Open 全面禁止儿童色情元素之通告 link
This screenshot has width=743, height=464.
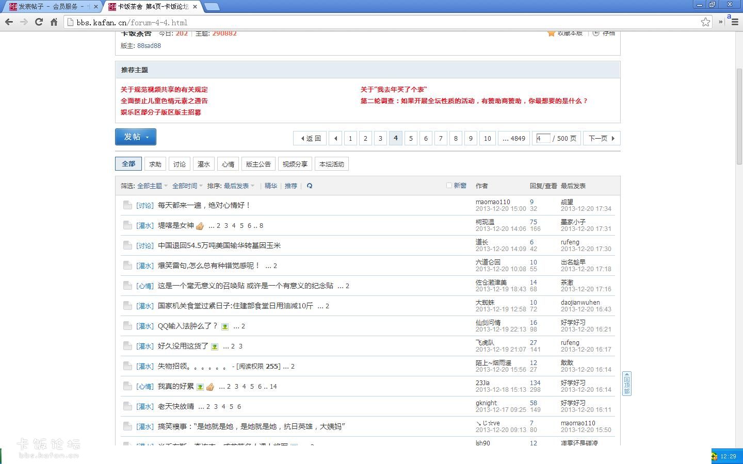(164, 101)
